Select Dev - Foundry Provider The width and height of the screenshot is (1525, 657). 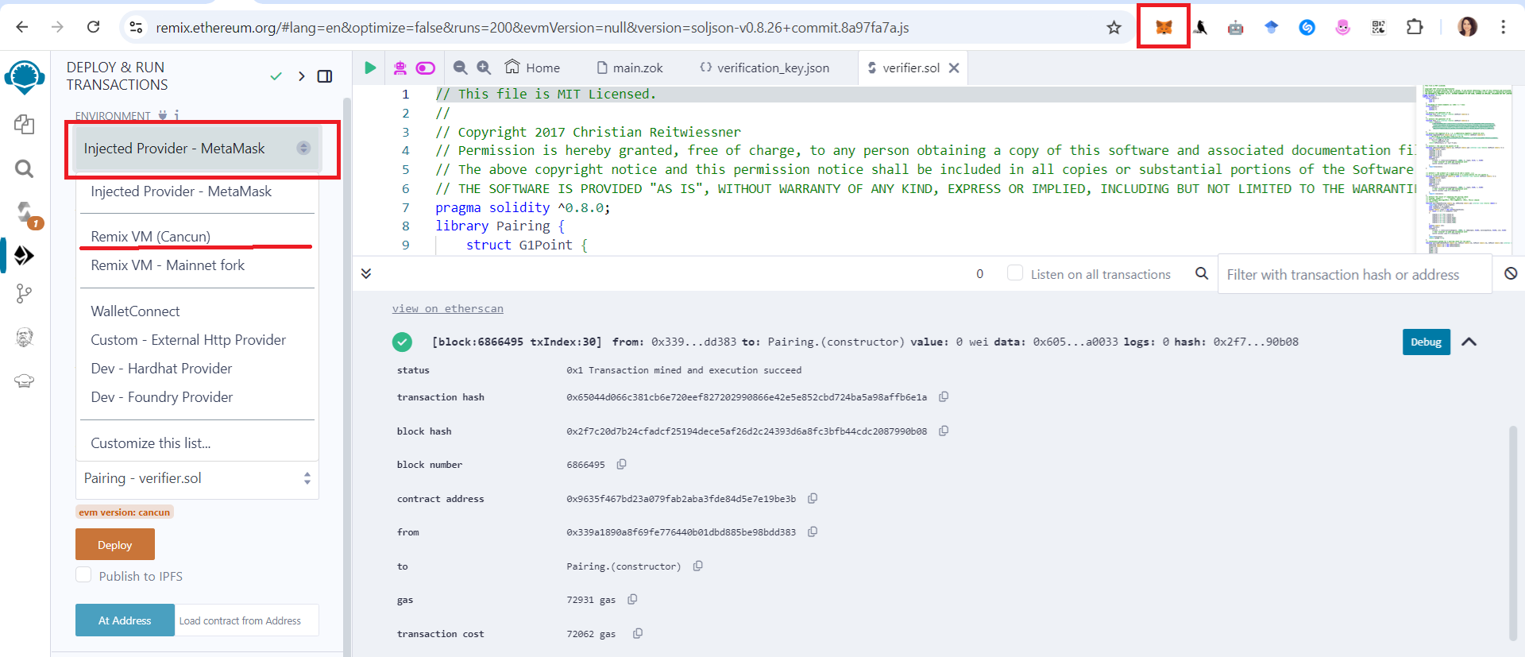(x=162, y=397)
